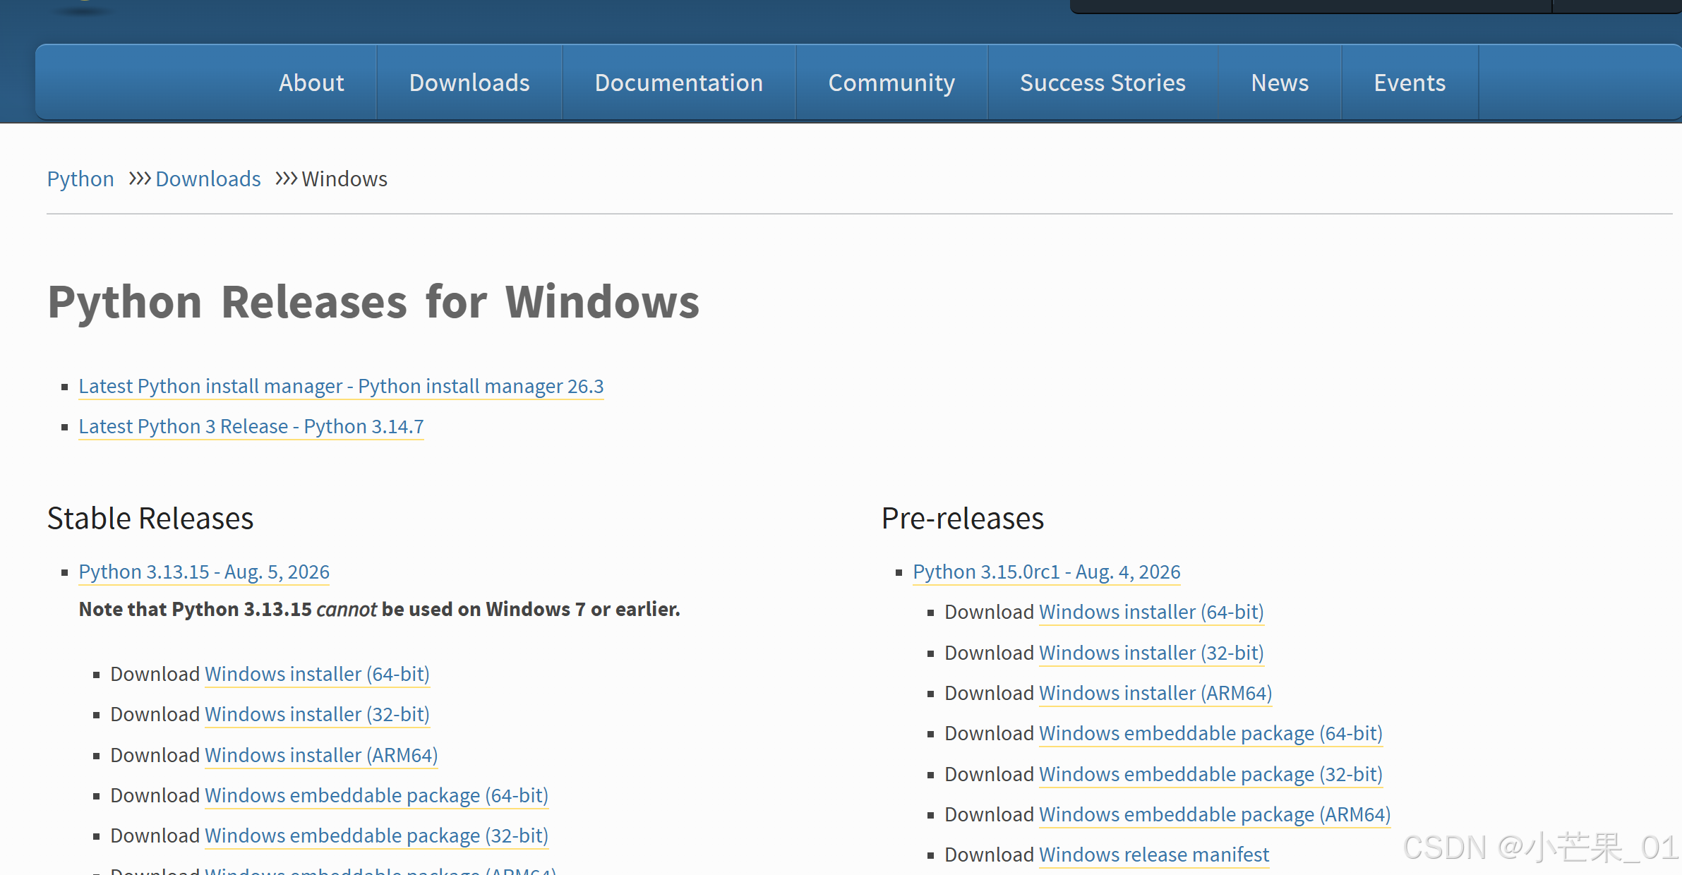Download stable Windows embeddable package (64-bit)

(376, 796)
